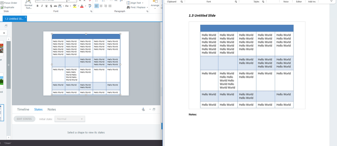Viewport: 337px width, 146px height.
Task: Apply bold formatting in Storyline Font group
Action: tap(37, 6)
